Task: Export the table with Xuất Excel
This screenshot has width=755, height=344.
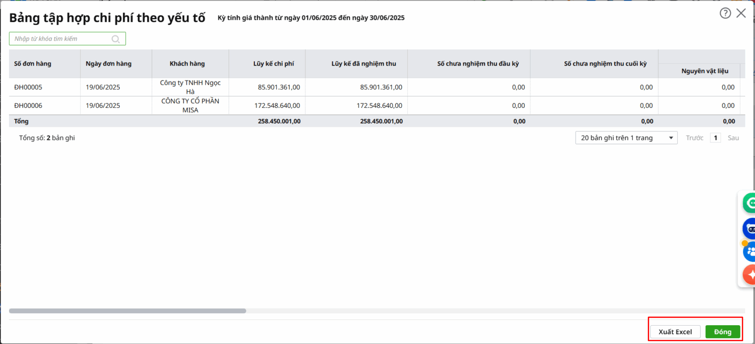Action: coord(675,332)
